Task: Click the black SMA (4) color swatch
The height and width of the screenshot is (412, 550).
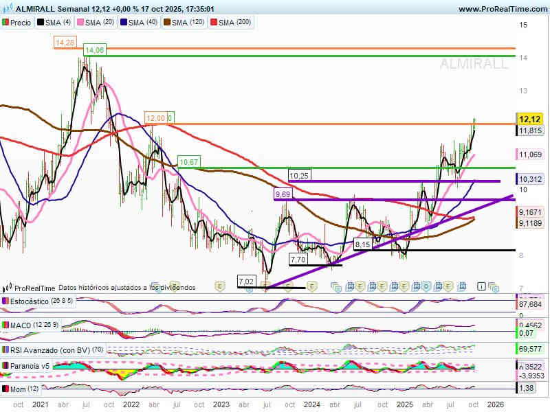Action: (41, 23)
